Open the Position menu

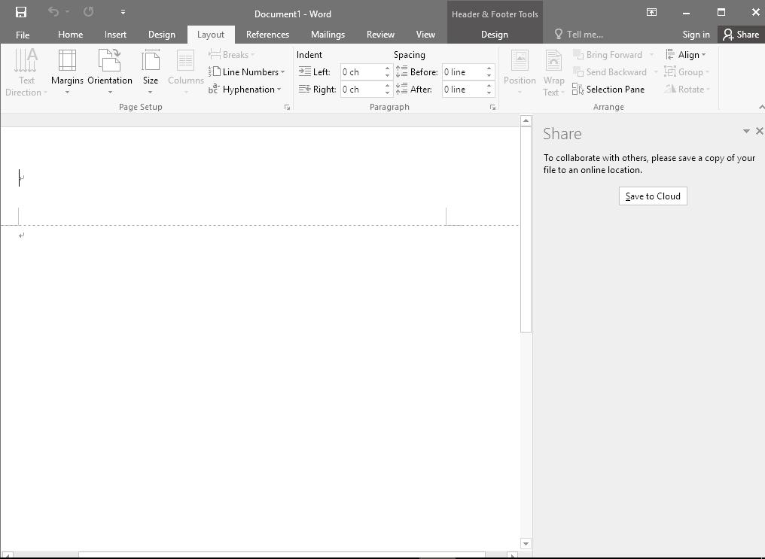pos(520,73)
